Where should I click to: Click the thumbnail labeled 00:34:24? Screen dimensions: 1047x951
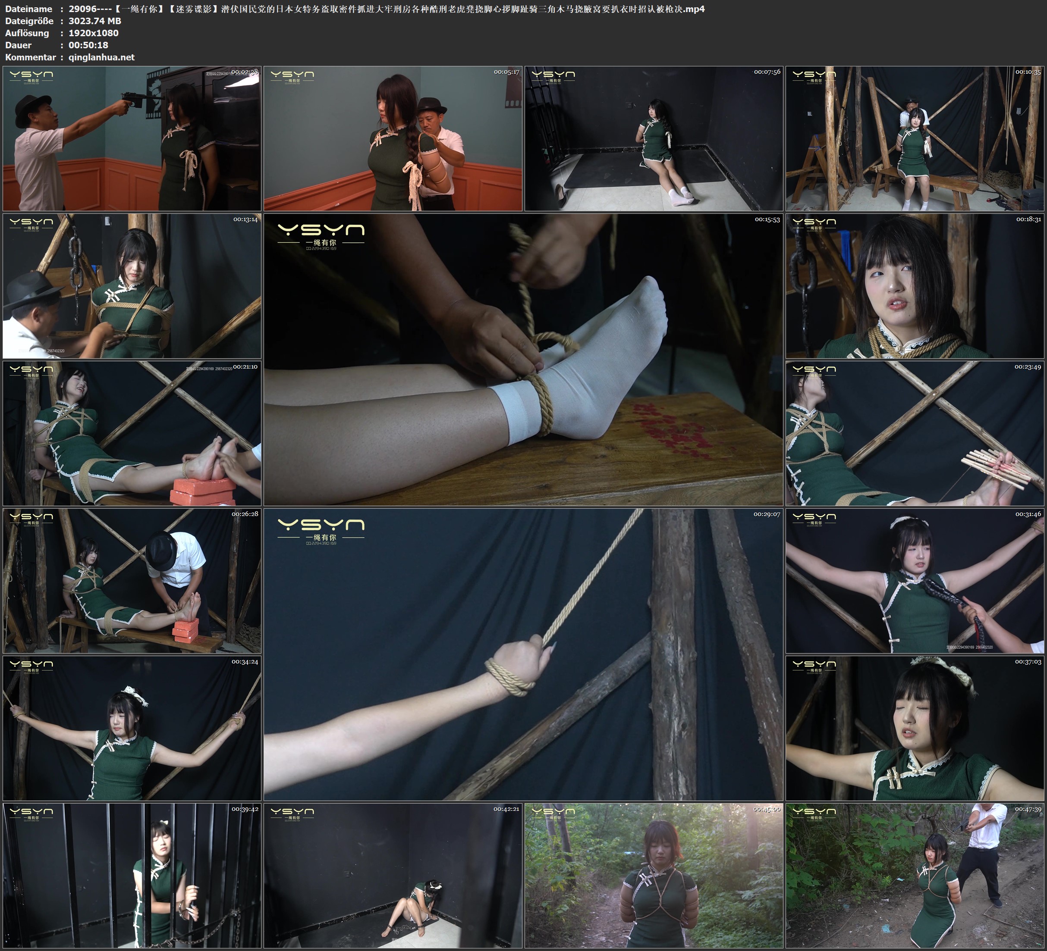point(132,728)
